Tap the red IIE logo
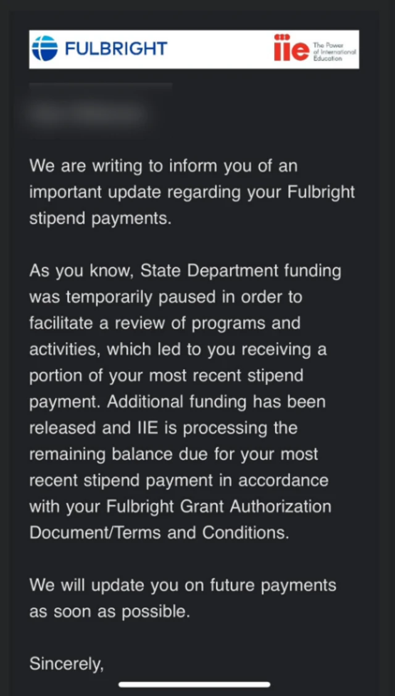This screenshot has height=696, width=395. coord(291,51)
